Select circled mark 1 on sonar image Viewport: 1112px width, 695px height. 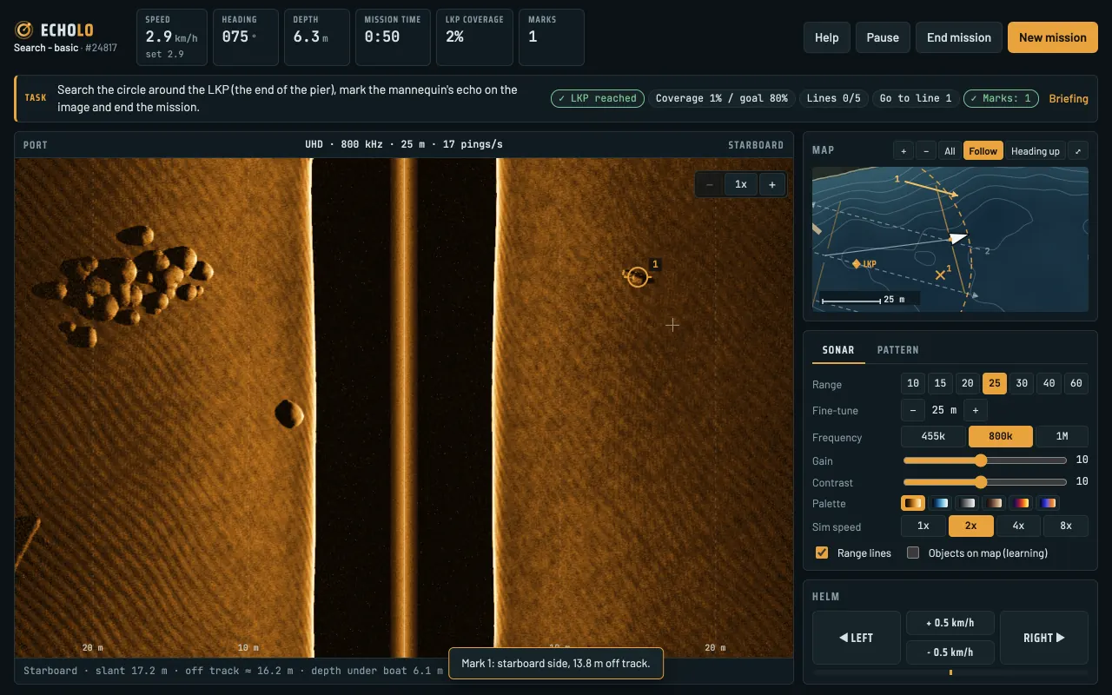[x=638, y=277]
